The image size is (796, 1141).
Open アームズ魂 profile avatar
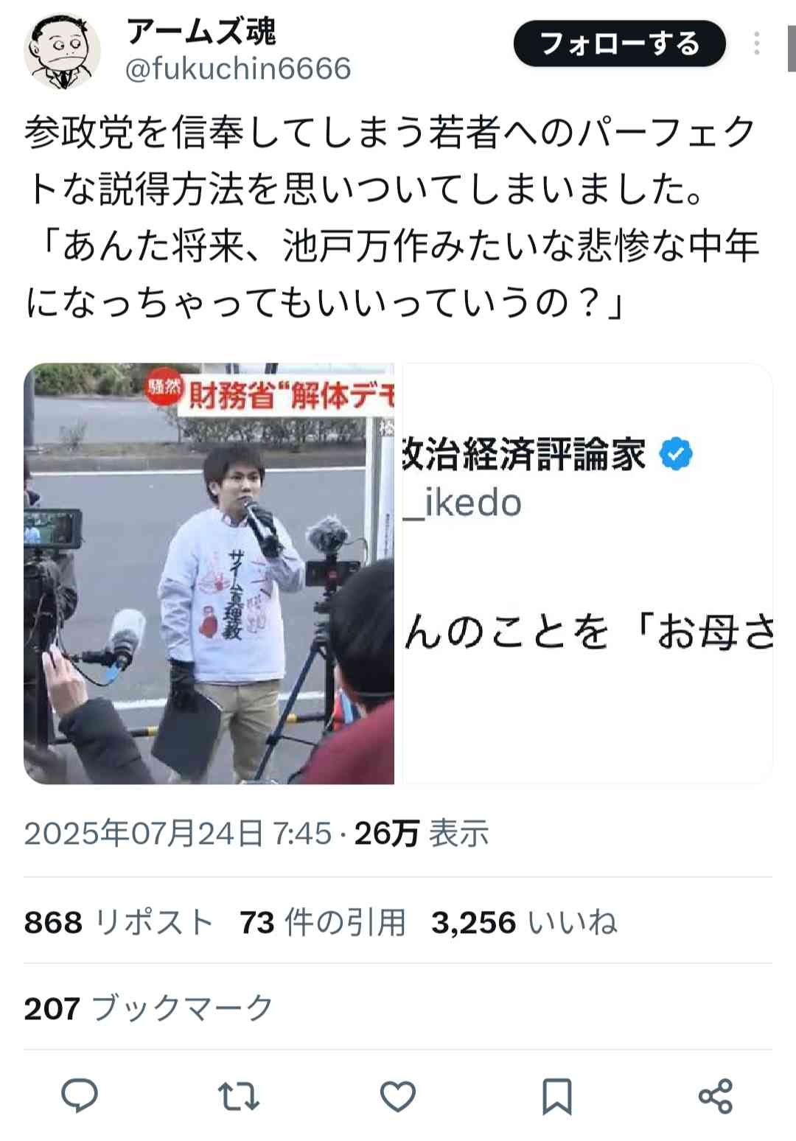coord(62,51)
